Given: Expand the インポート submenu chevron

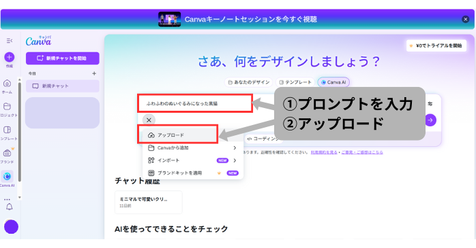Looking at the screenshot, I should pos(235,160).
